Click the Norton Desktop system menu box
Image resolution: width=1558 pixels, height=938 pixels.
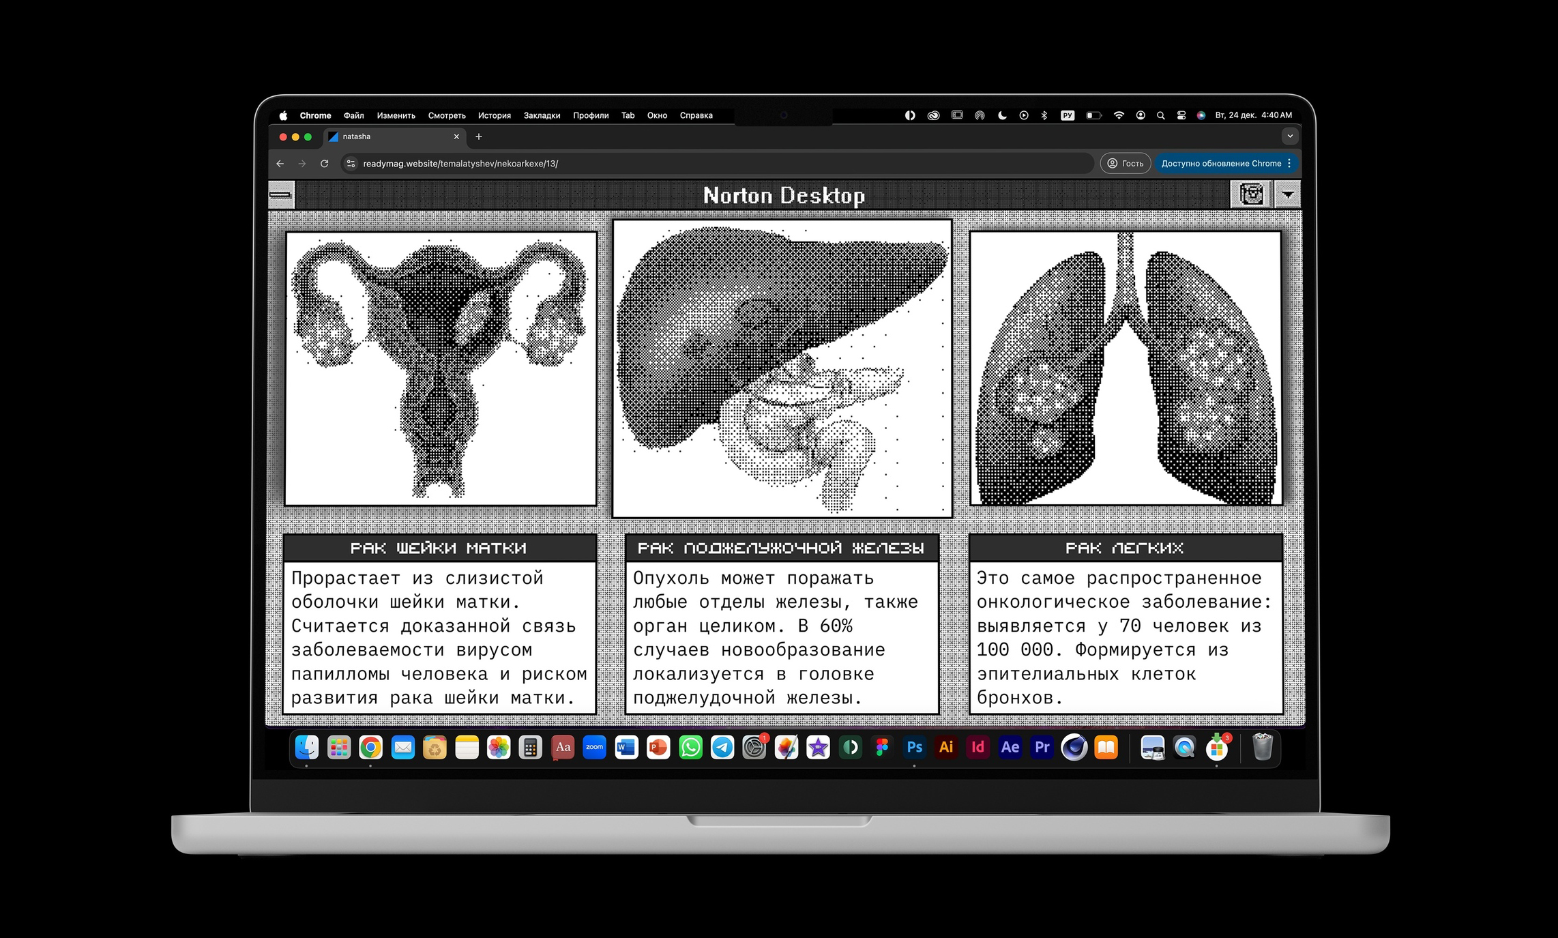pyautogui.click(x=280, y=194)
